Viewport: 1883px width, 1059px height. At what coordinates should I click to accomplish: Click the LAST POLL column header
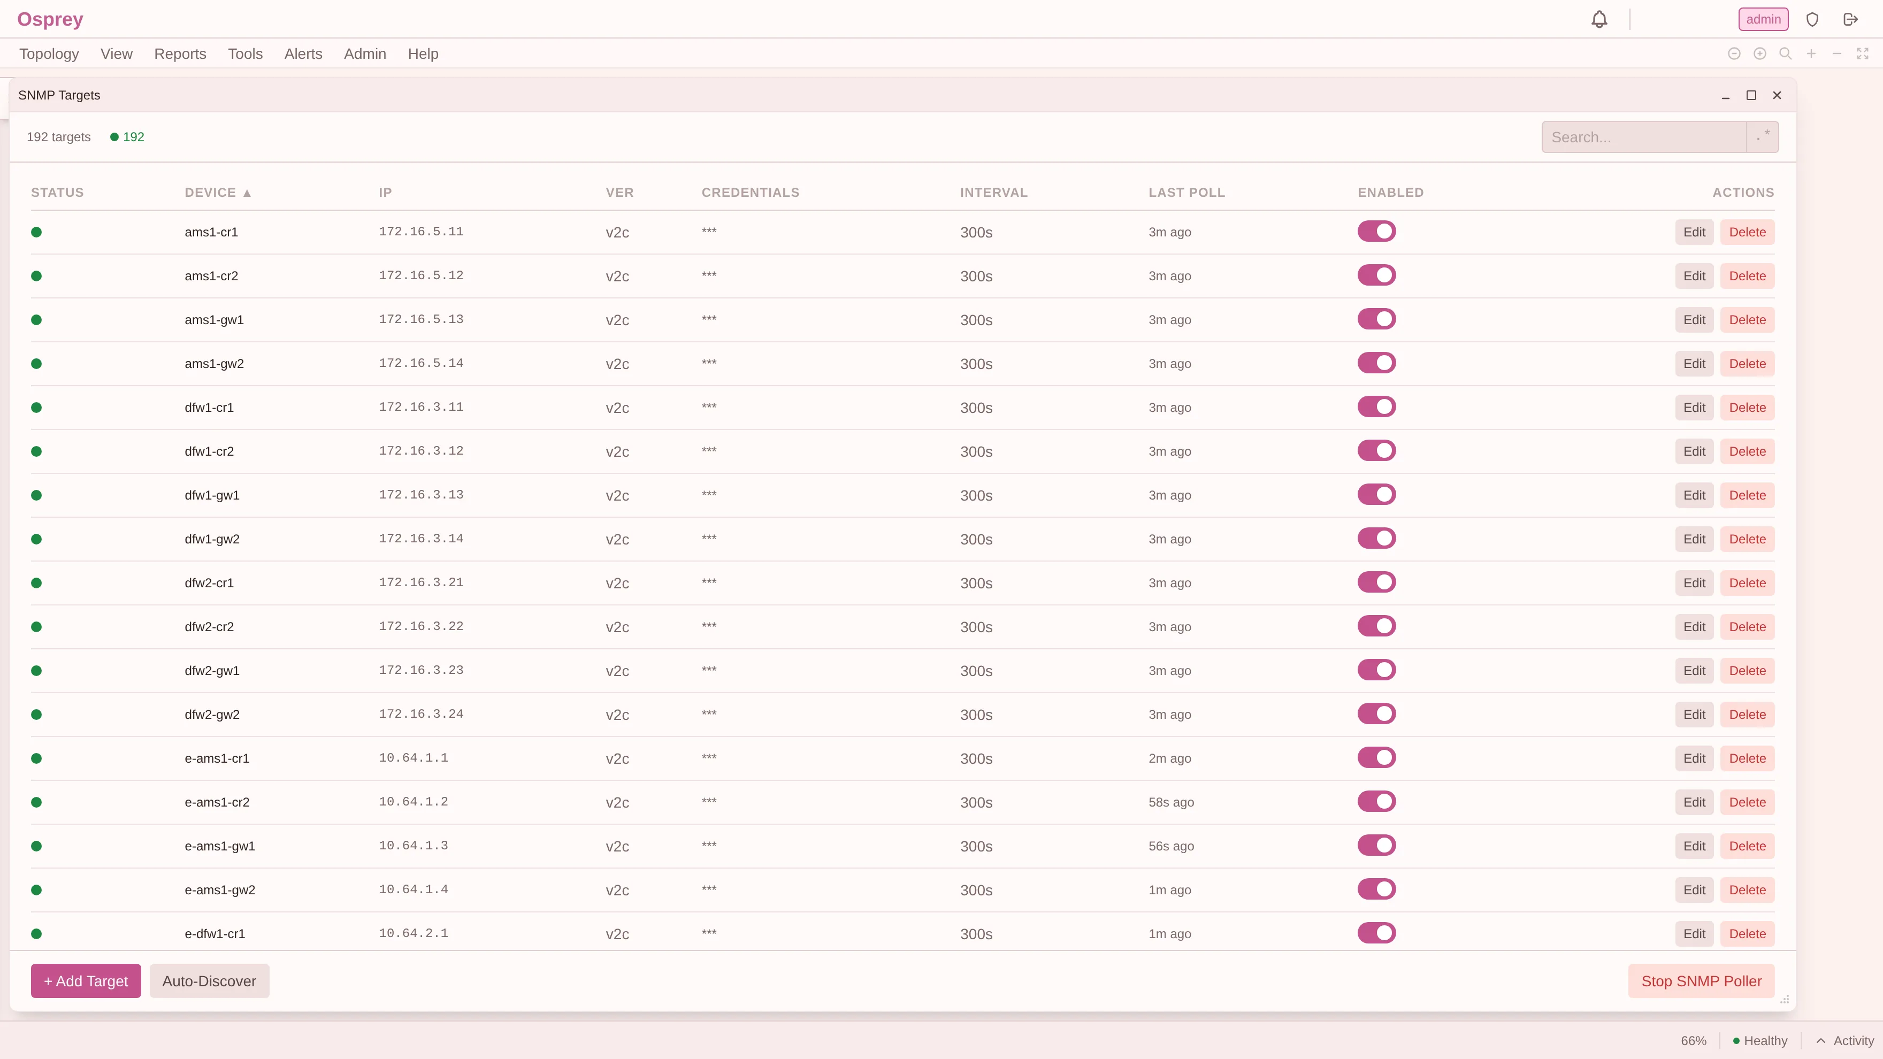tap(1187, 193)
